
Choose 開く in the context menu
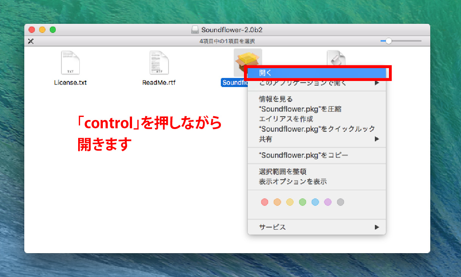click(317, 73)
